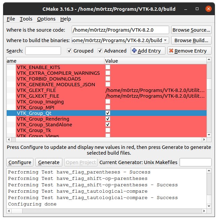Click the VTK_GLEXT_FILE path value

[x=155, y=90]
